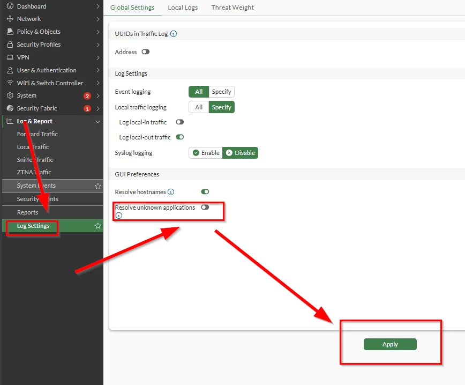Enable Syslog logging
The height and width of the screenshot is (385, 465).
[x=206, y=153]
